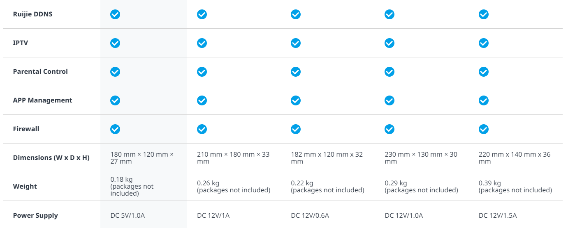Click the Ruijie DDNS checkmark in first column
Screen dimensions: 568x228
(115, 14)
